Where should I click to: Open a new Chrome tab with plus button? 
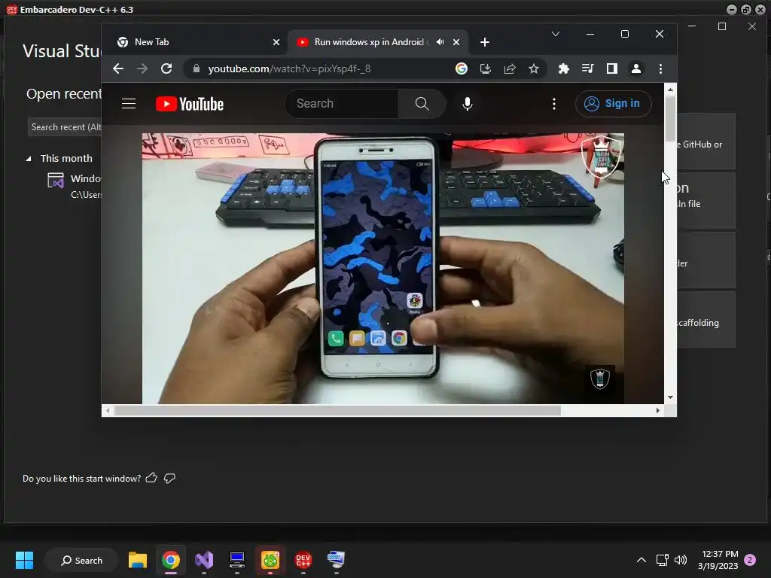484,42
